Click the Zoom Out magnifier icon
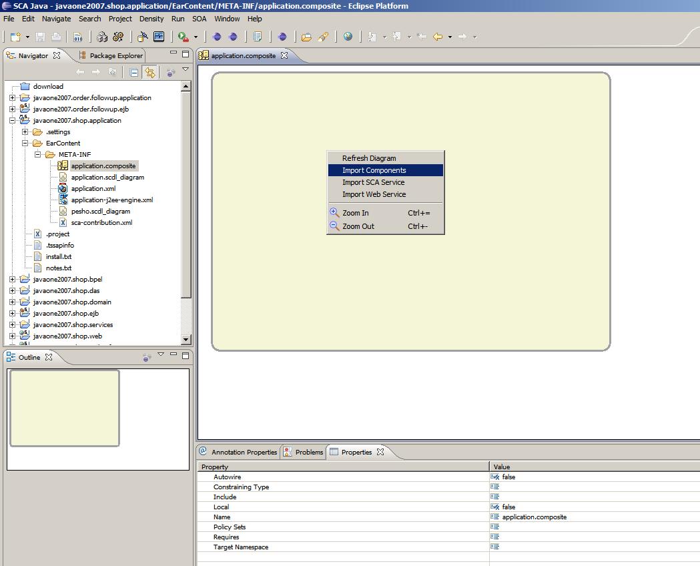 (334, 226)
